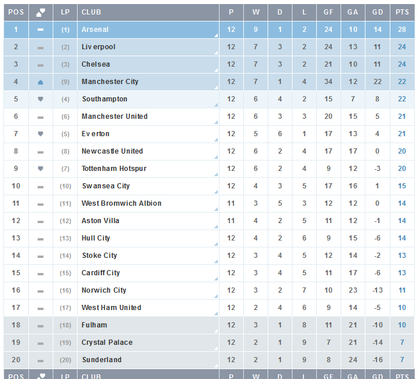Click Liverpool's no-change dash icon
The height and width of the screenshot is (379, 417).
point(41,48)
